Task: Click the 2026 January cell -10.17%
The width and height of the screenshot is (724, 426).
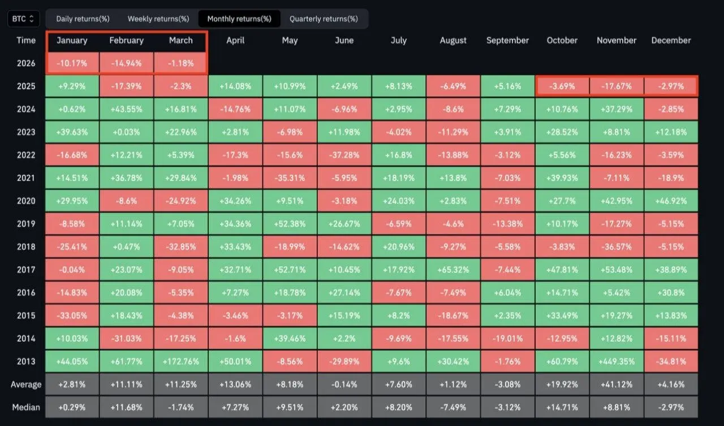Action: pos(72,63)
